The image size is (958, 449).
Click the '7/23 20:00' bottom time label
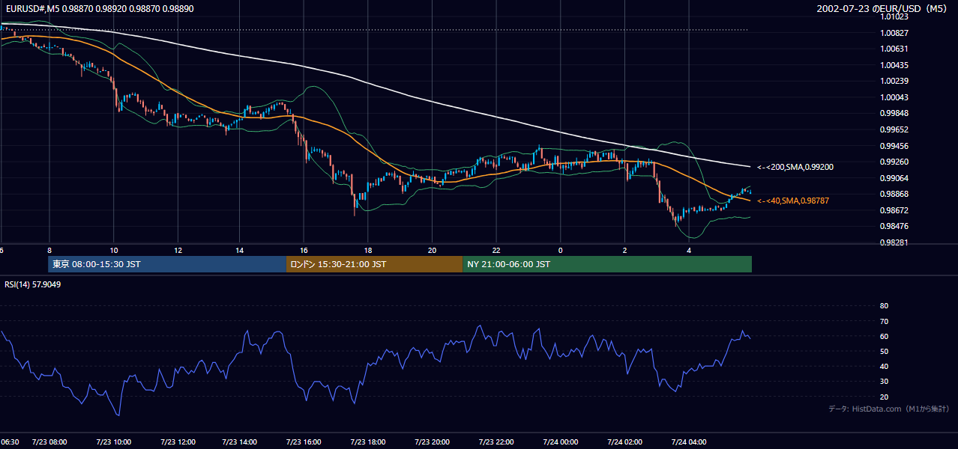[x=433, y=442]
